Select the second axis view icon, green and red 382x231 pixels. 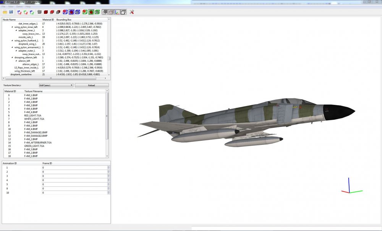point(26,12)
